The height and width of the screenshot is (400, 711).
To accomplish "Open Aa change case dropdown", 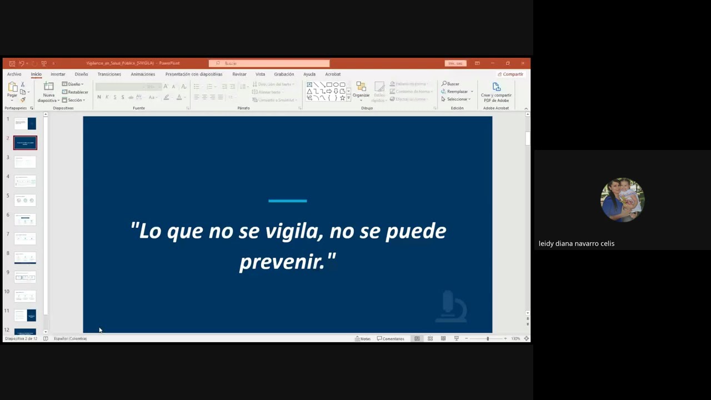I will point(153,97).
